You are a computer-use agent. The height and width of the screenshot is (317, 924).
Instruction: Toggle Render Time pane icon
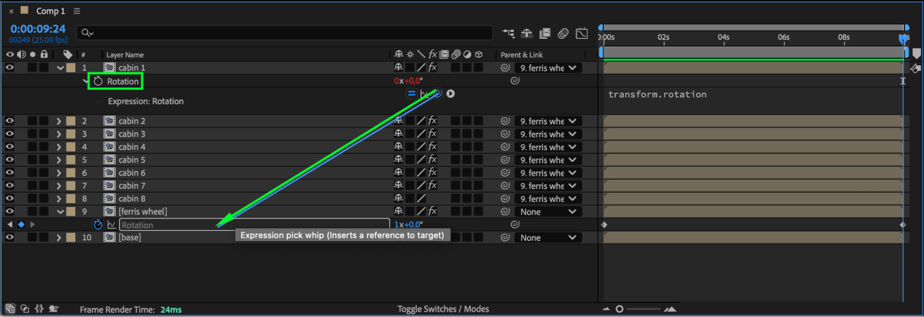54,309
